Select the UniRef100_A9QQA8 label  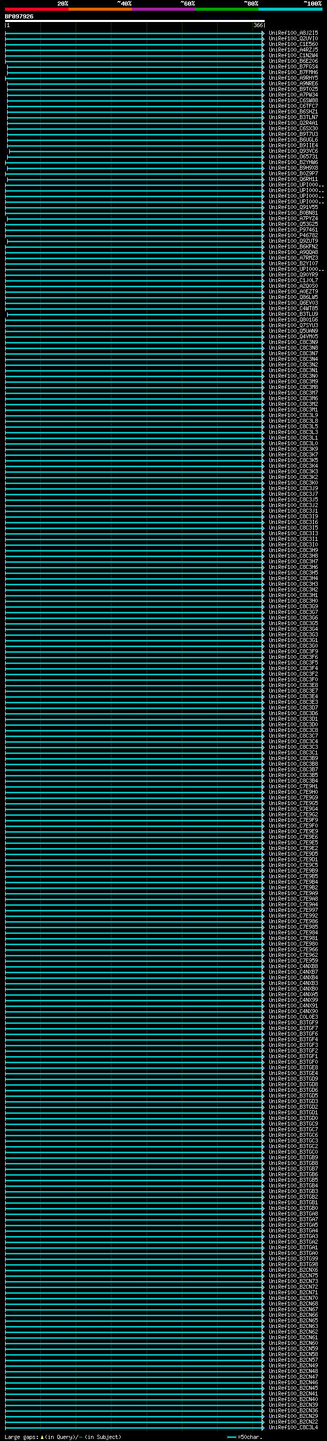click(x=293, y=251)
